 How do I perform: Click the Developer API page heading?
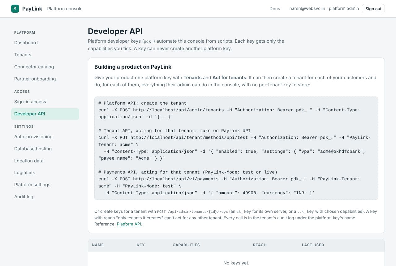[x=115, y=31]
